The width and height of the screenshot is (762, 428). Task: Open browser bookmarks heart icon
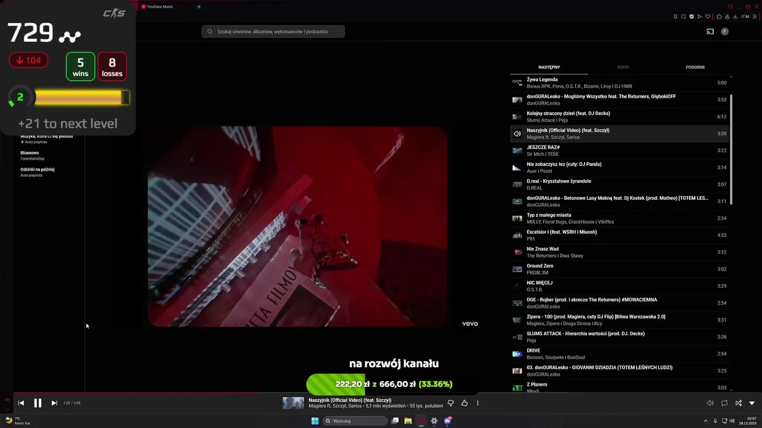pyautogui.click(x=707, y=17)
